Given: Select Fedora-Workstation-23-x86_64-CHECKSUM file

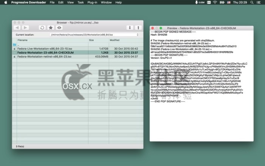Looking at the screenshot, I should [78, 53].
